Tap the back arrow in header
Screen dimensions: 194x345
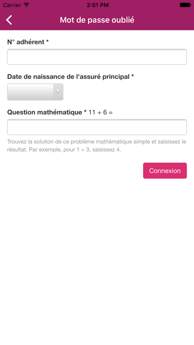(x=9, y=20)
